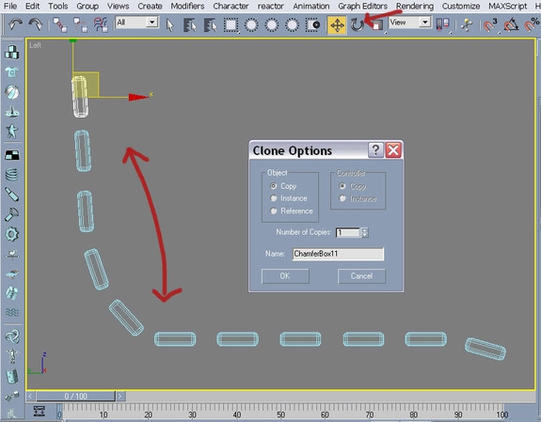Toggle the Angle Snap button
Viewport: 541px width, 422px height.
pos(511,25)
